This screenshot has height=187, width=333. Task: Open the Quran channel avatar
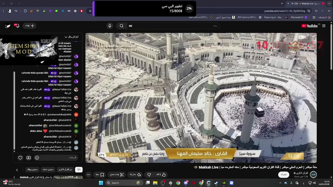[x=313, y=174]
